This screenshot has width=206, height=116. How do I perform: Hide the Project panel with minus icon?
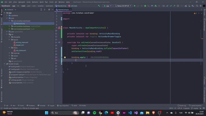coord(52,10)
